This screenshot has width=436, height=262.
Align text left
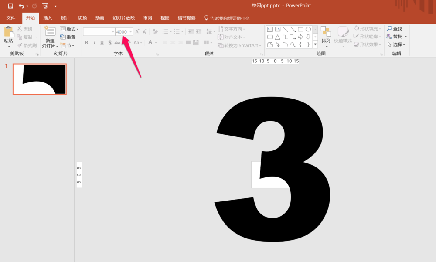[x=165, y=43]
